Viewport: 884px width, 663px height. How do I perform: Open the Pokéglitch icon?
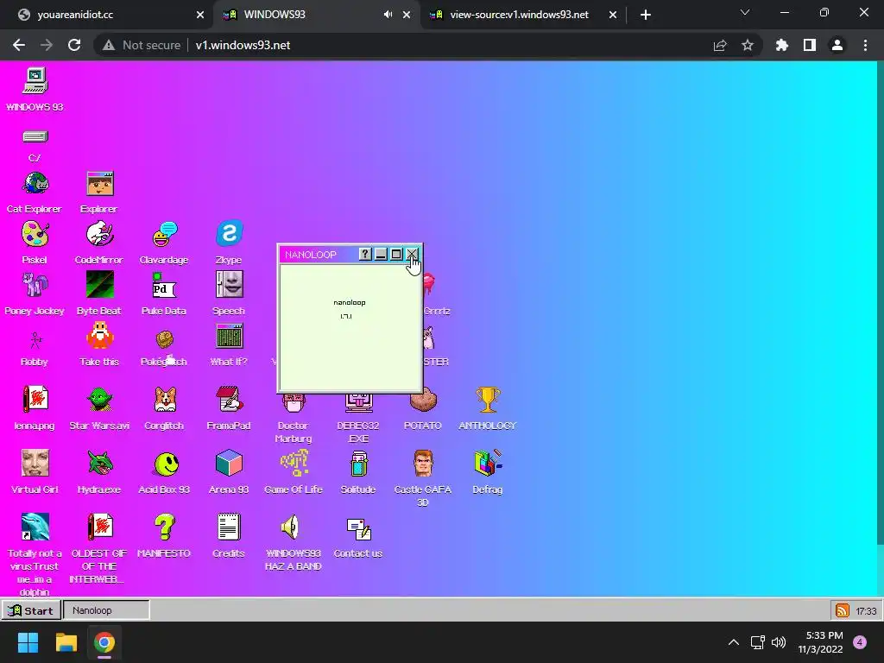pos(165,340)
